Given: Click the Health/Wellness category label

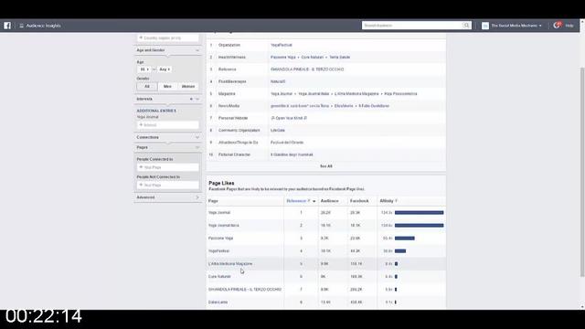Looking at the screenshot, I should click(x=232, y=58).
